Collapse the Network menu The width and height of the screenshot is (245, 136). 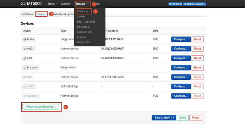(82, 4)
